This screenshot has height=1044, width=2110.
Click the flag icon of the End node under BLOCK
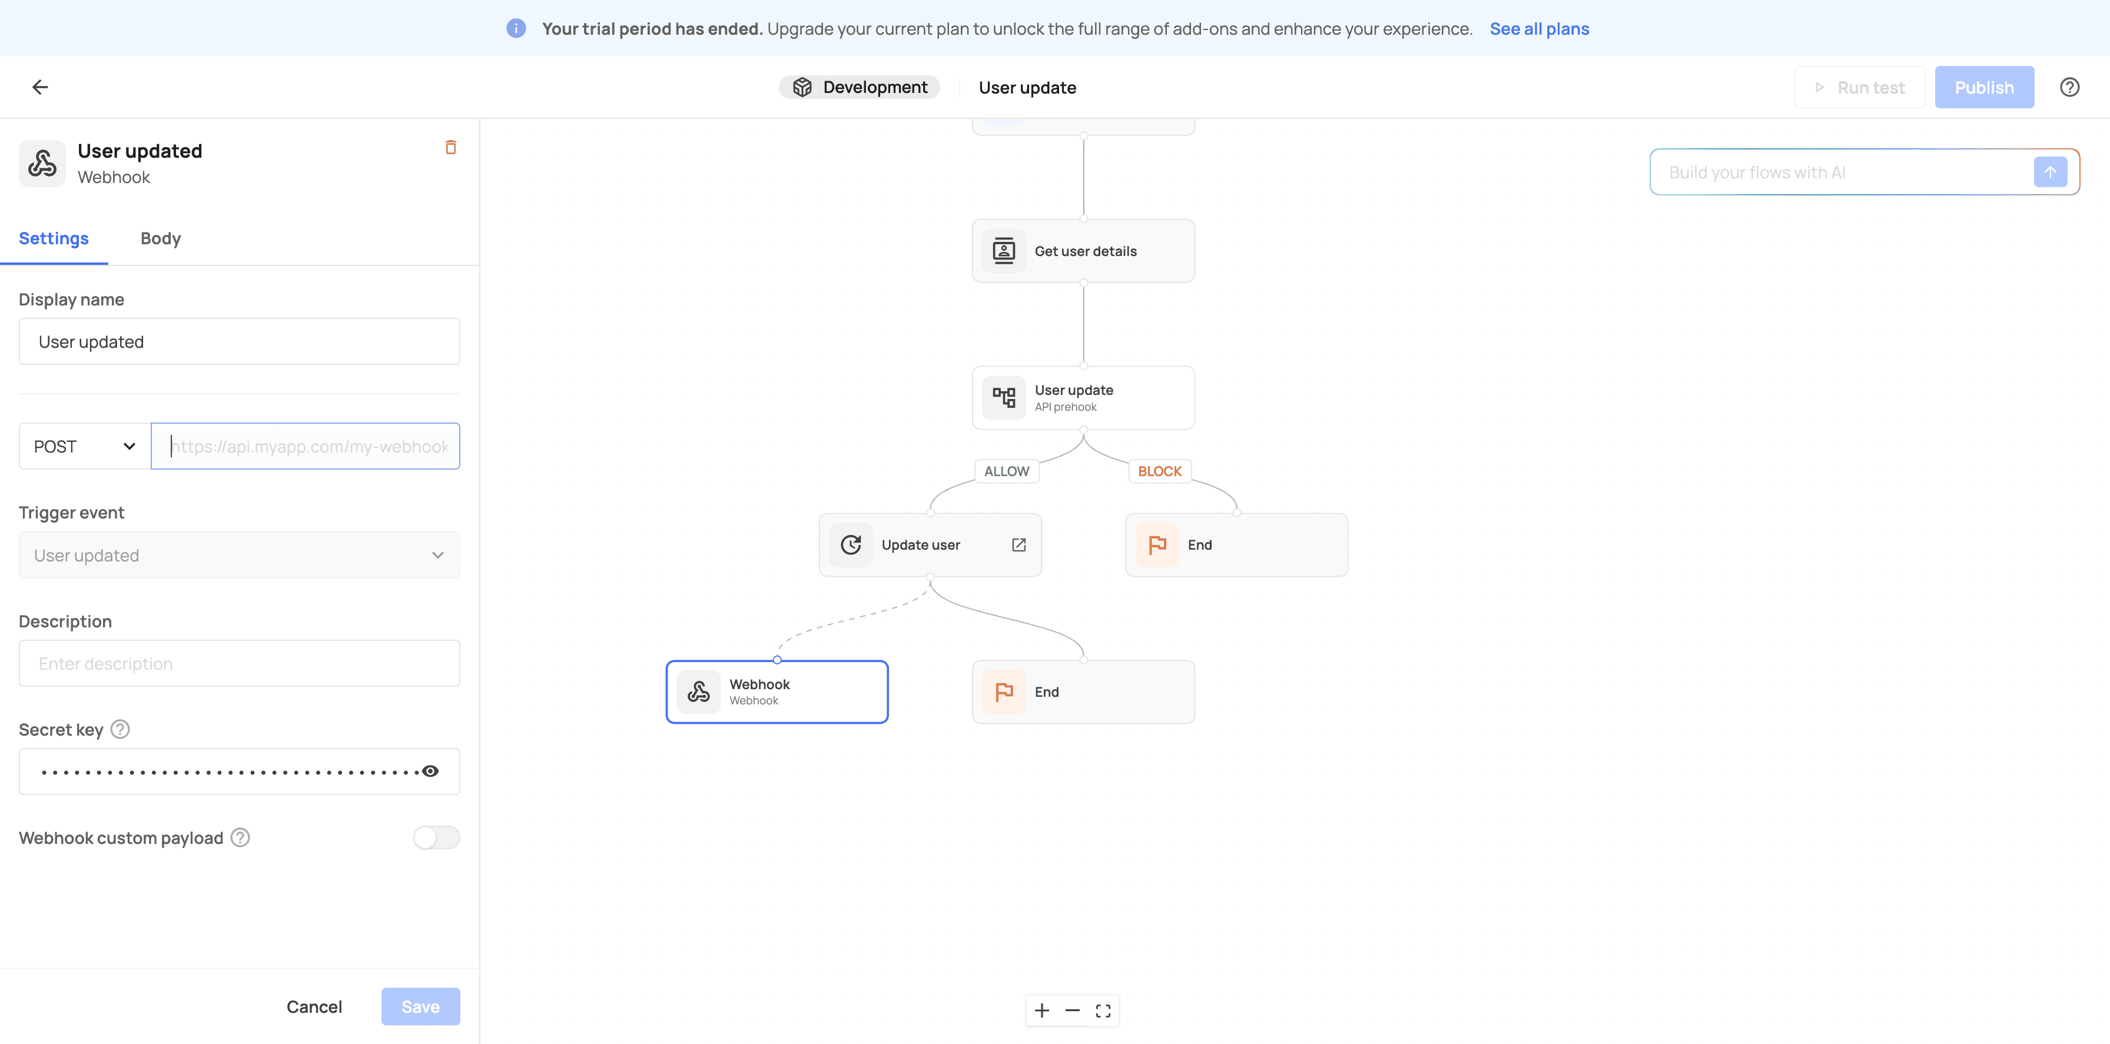coord(1157,544)
